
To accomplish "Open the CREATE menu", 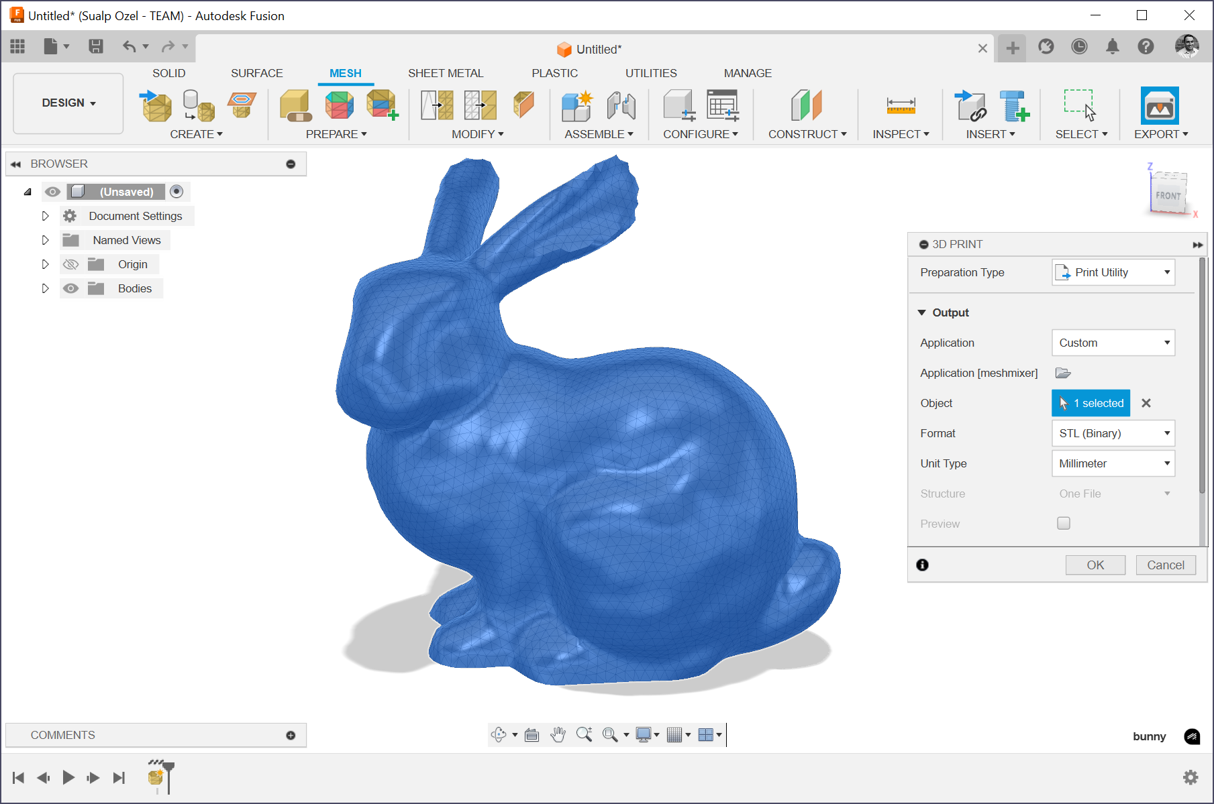I will tap(196, 134).
